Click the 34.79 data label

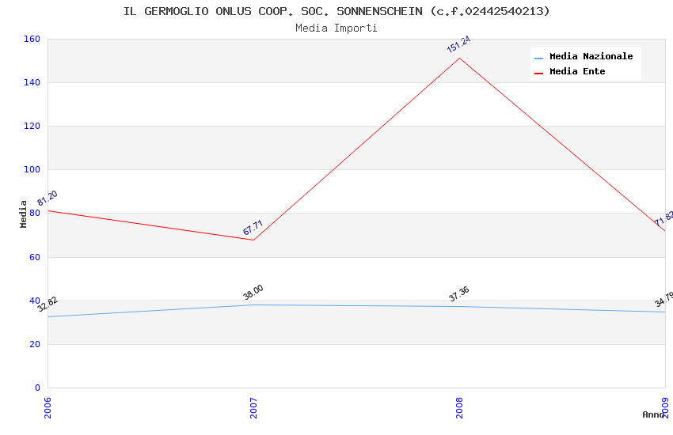pos(663,300)
